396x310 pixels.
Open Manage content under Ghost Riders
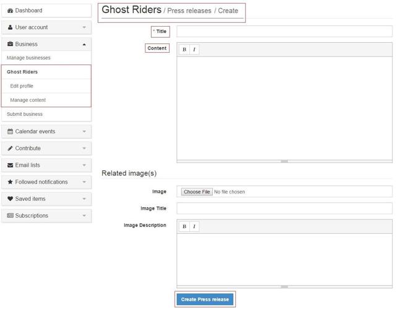coord(46,100)
